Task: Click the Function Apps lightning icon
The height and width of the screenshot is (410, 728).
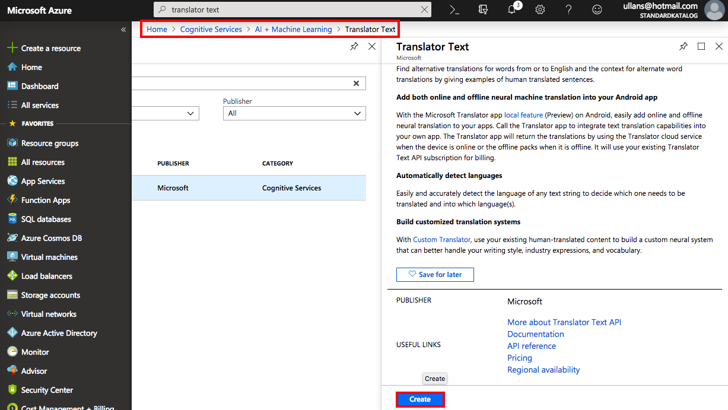Action: tap(12, 200)
